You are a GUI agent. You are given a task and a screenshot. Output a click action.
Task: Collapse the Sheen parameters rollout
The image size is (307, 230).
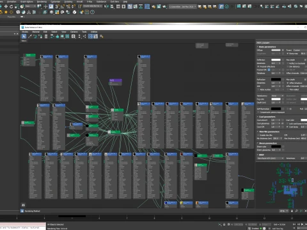[267, 143]
